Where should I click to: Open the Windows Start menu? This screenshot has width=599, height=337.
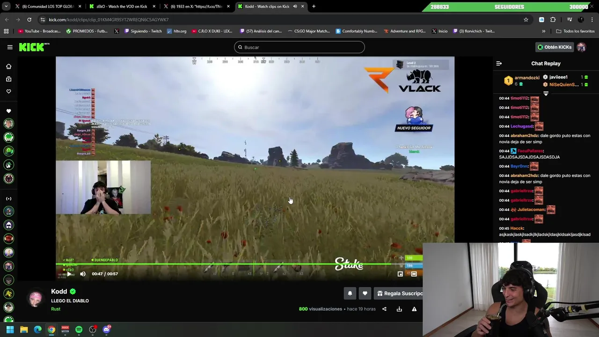click(10, 330)
